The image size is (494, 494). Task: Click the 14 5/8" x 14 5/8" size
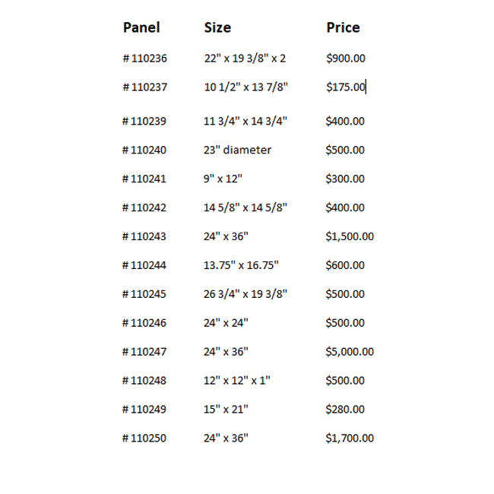coord(245,207)
